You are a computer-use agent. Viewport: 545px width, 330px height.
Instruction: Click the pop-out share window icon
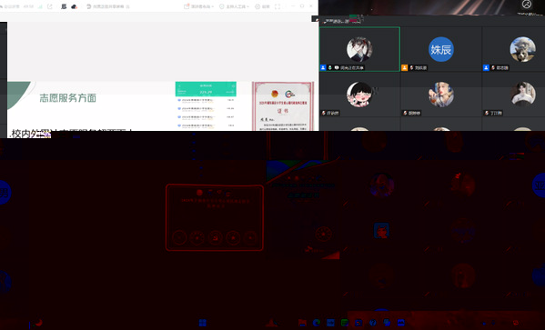pos(50,6)
